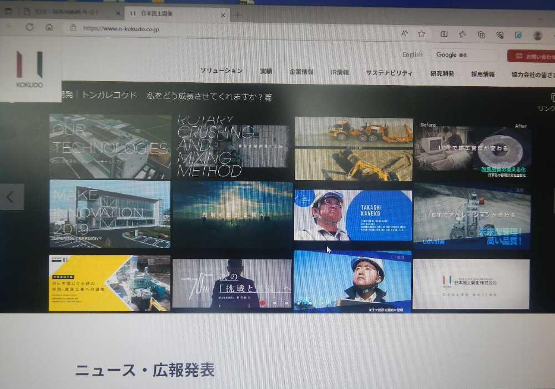Open the 70th 挑戦と創造 thumbnail
The height and width of the screenshot is (389, 555).
(x=232, y=284)
